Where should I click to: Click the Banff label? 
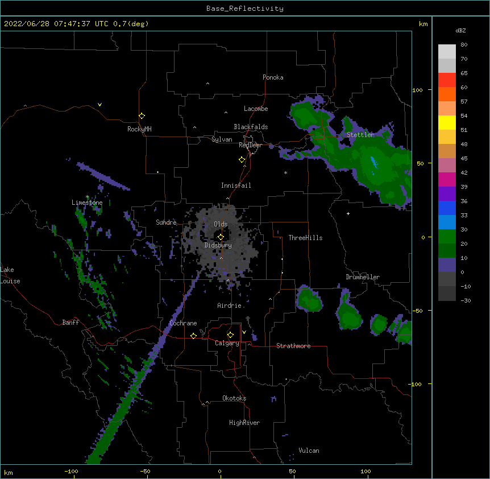(x=70, y=323)
